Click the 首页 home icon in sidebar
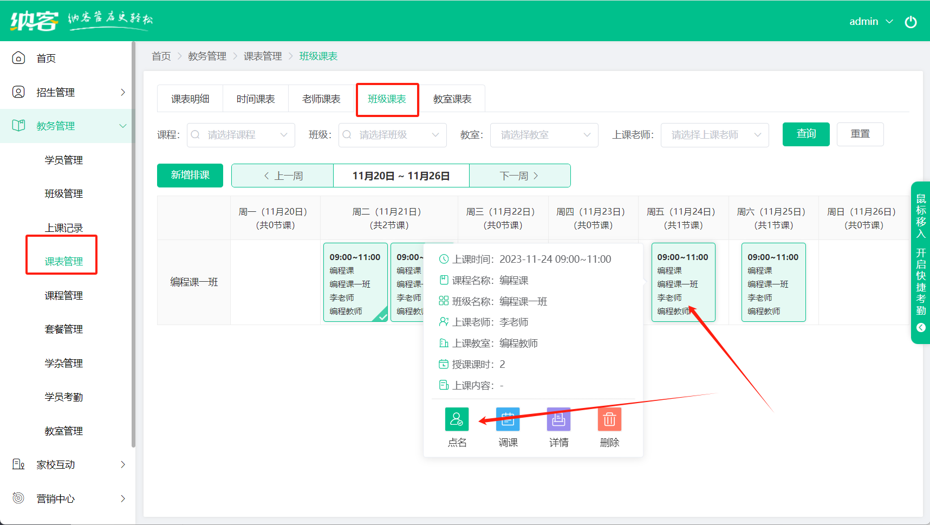Screen dimensions: 930x525 [x=18, y=58]
